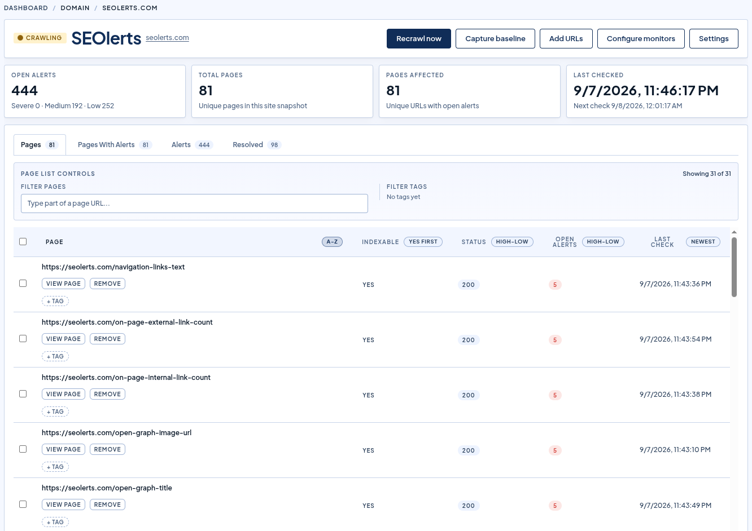The image size is (752, 531).
Task: Tick the open-graph-title row checkbox
Action: [23, 505]
